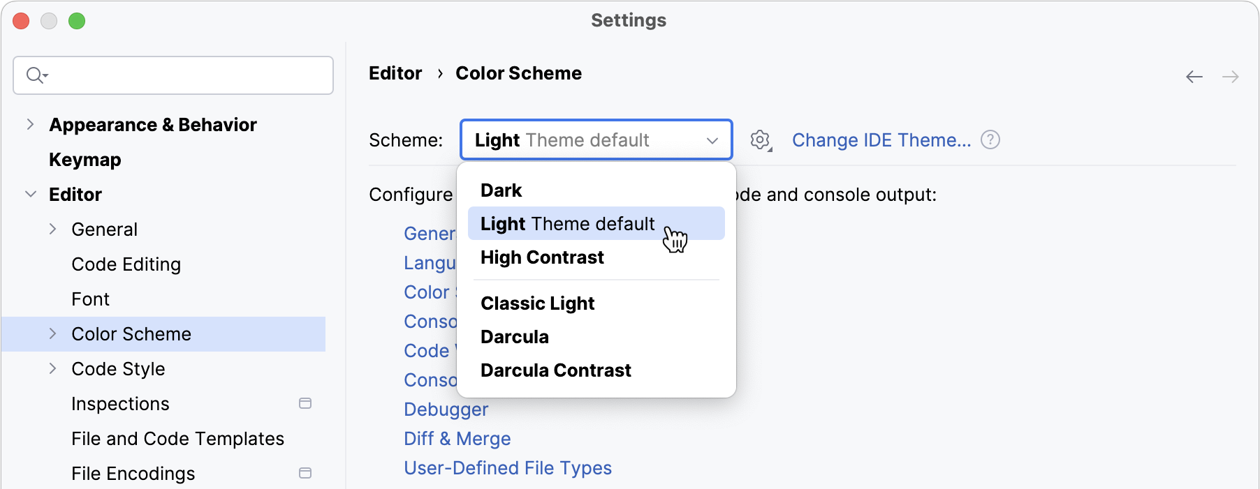Select Darcula from the scheme list
1260x489 pixels.
click(515, 336)
